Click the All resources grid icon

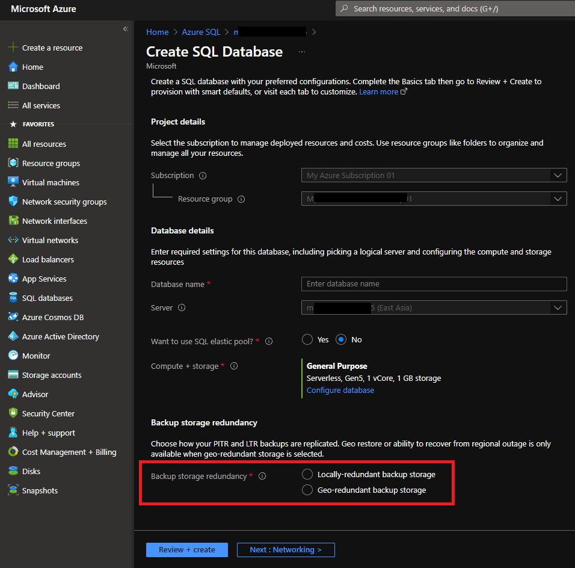coord(13,143)
